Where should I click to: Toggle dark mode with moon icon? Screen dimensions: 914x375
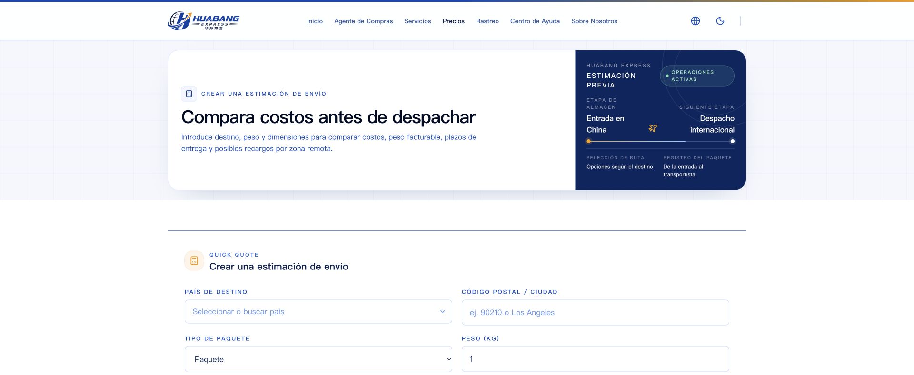[720, 21]
